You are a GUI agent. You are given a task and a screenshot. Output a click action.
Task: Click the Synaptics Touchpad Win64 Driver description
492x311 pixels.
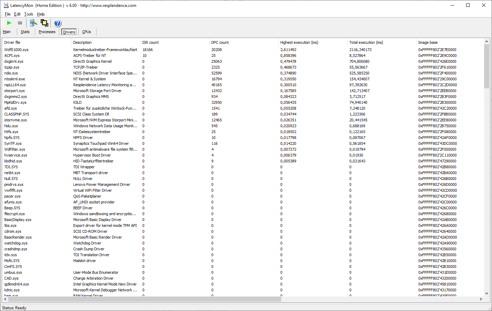tap(101, 143)
